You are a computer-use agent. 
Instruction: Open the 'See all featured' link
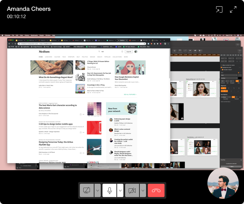point(130,94)
